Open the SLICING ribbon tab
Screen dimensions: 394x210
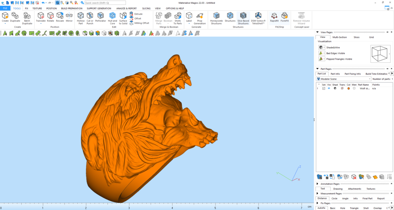click(146, 8)
